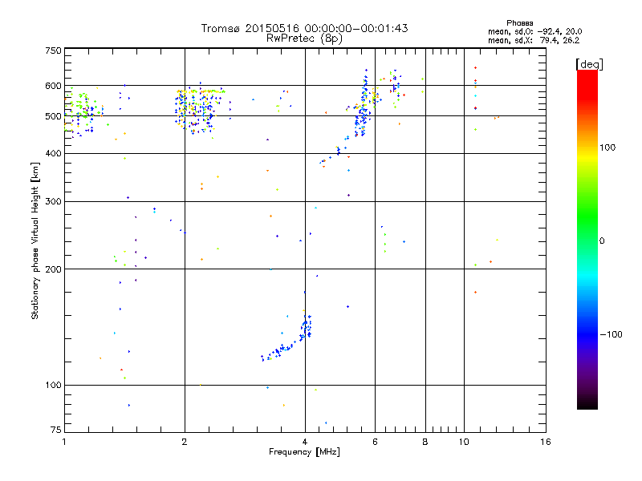Click the x-axis tick label '16'
This screenshot has height=481, width=642.
coord(546,442)
